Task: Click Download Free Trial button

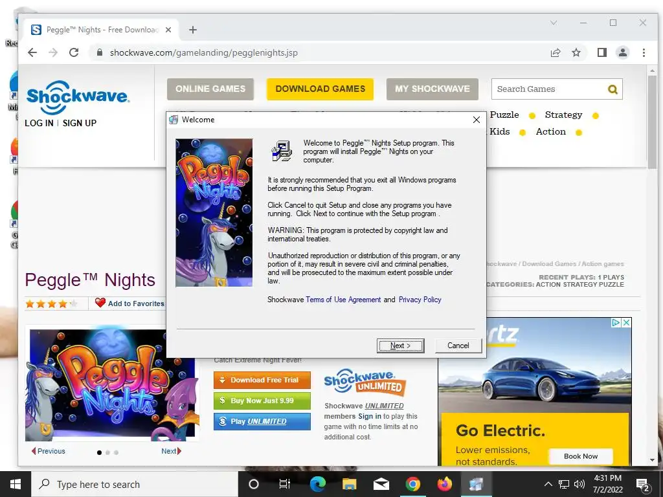Action: pyautogui.click(x=262, y=380)
